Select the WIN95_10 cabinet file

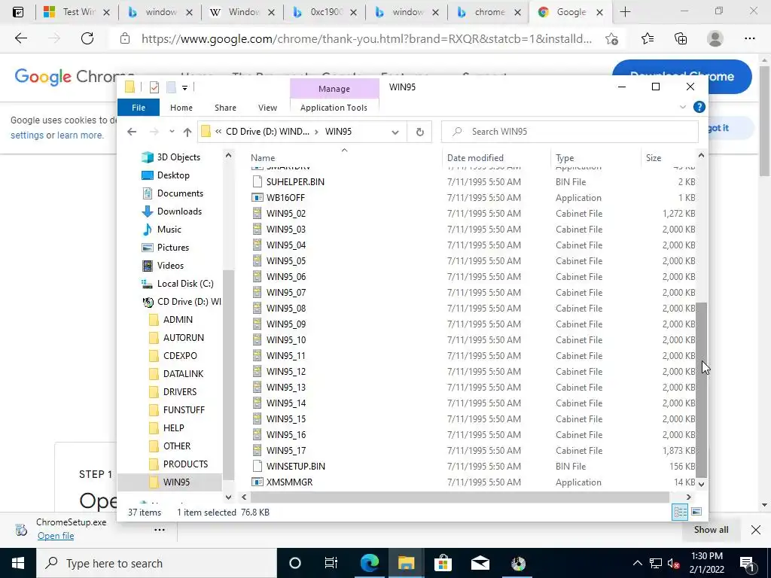285,340
